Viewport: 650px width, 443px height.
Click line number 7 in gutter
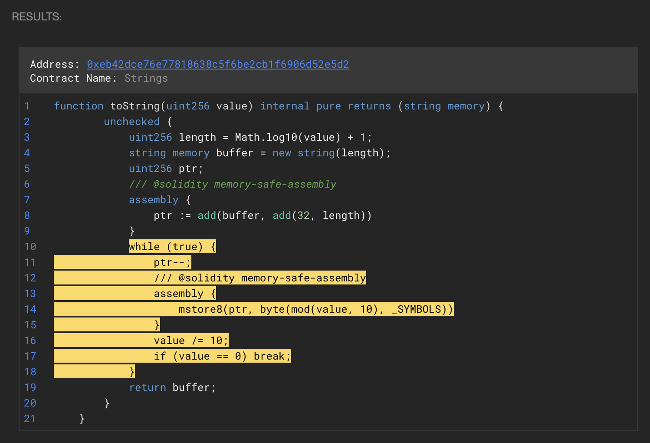(x=27, y=200)
